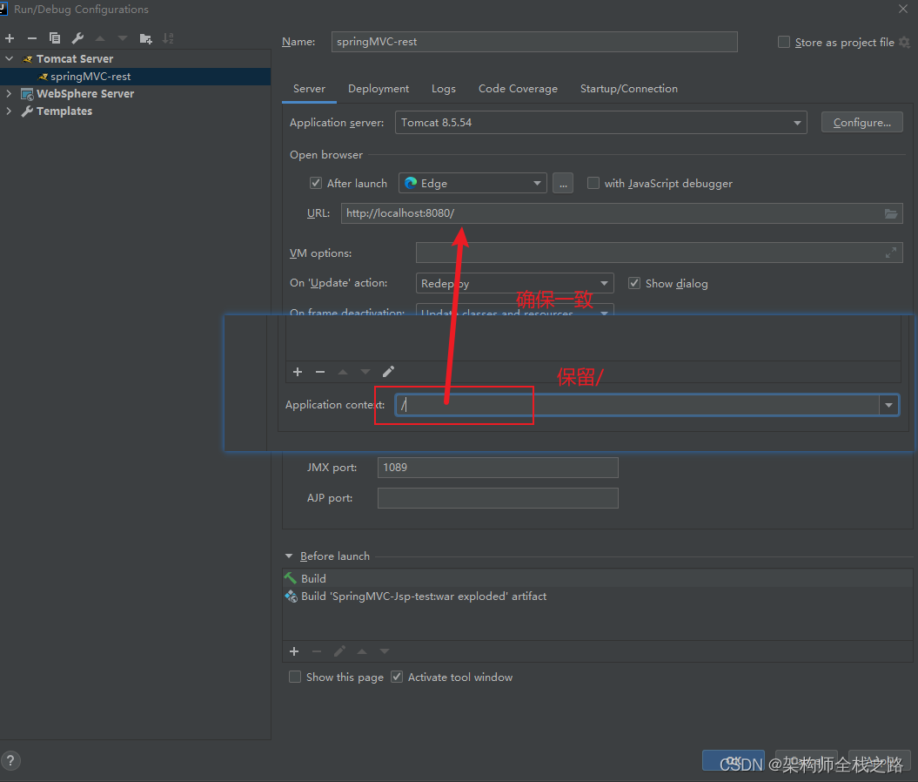Switch to the Deployment tab
This screenshot has width=918, height=782.
click(x=379, y=89)
